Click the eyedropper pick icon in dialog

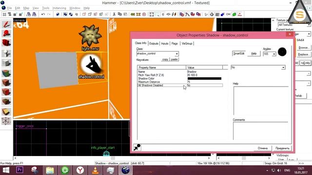click(x=137, y=147)
